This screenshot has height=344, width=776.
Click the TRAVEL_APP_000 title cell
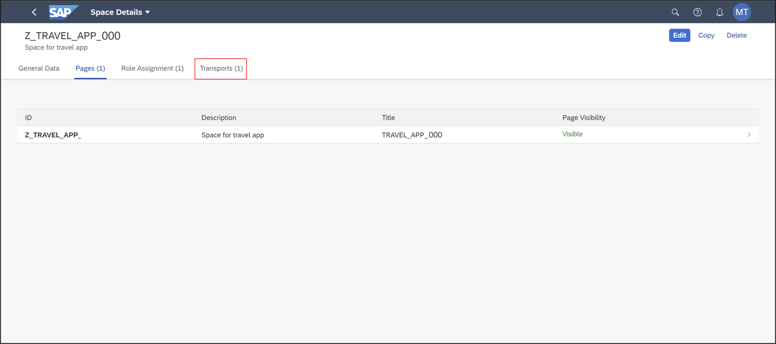click(x=412, y=135)
